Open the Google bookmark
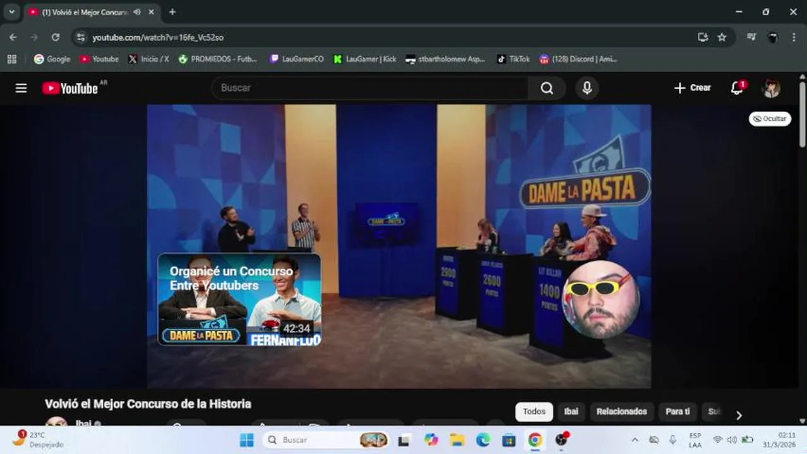807x454 pixels. pyautogui.click(x=52, y=59)
